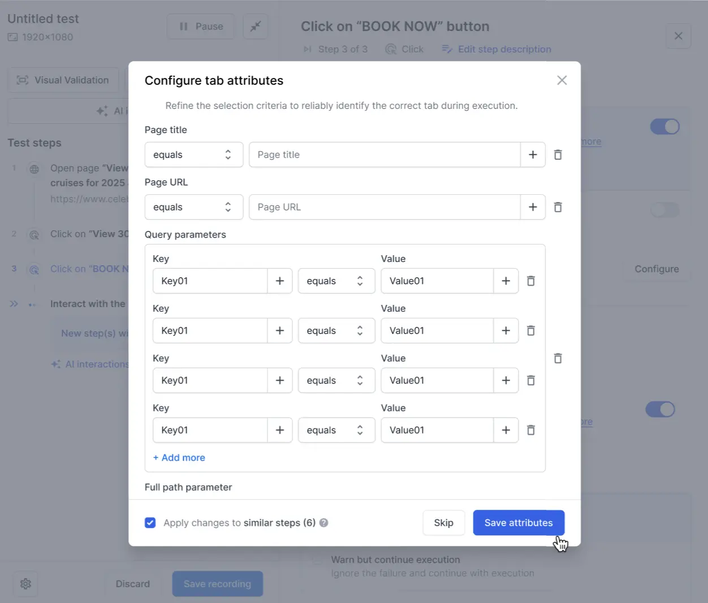Click plus beside third query Value01 field

tap(506, 381)
